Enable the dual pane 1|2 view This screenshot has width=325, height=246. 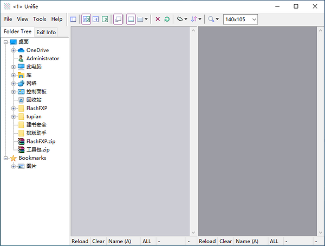pos(86,20)
